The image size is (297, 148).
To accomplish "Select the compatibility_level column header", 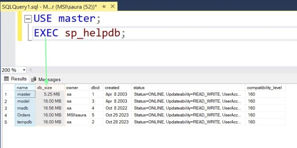I will click(x=265, y=88).
